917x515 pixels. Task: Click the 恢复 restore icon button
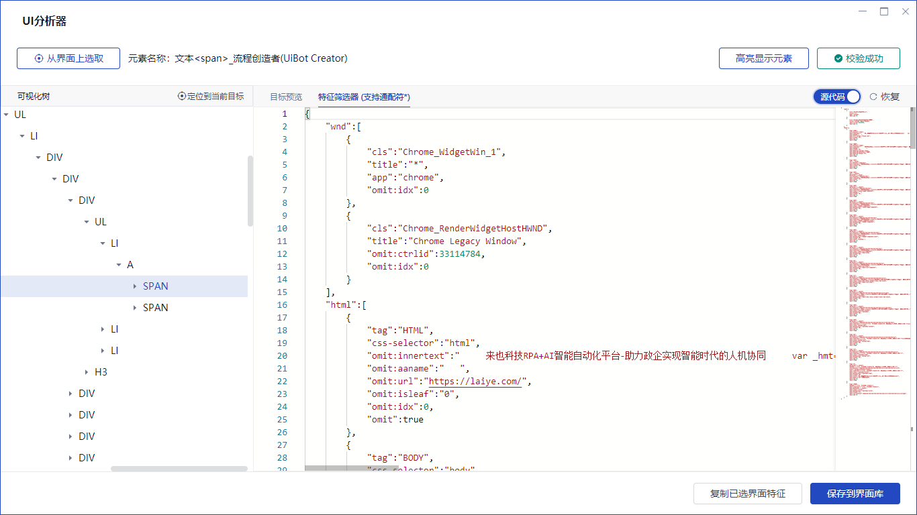[x=884, y=97]
